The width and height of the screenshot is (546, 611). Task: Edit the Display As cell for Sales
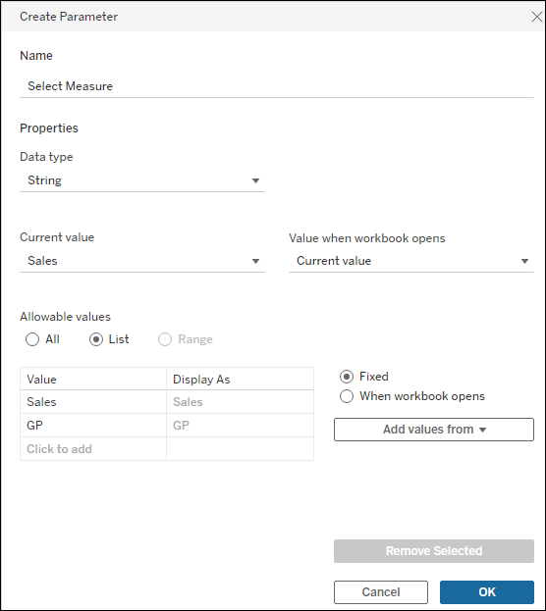pyautogui.click(x=240, y=402)
